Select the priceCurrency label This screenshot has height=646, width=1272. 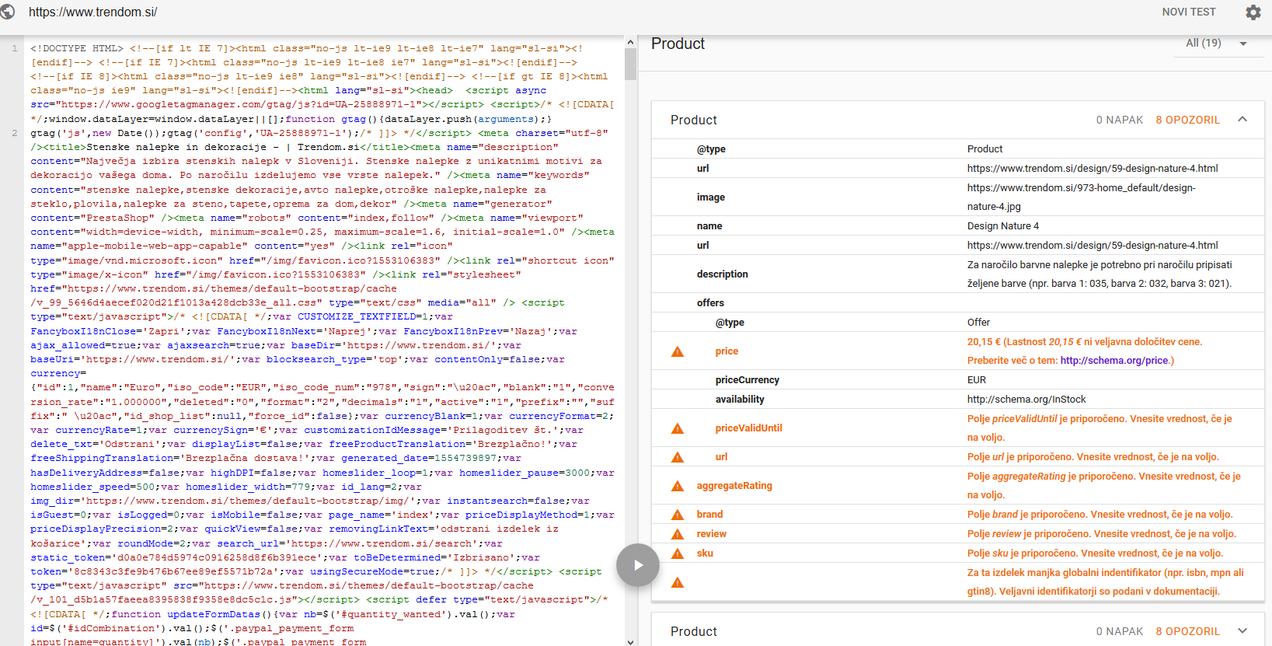click(748, 380)
